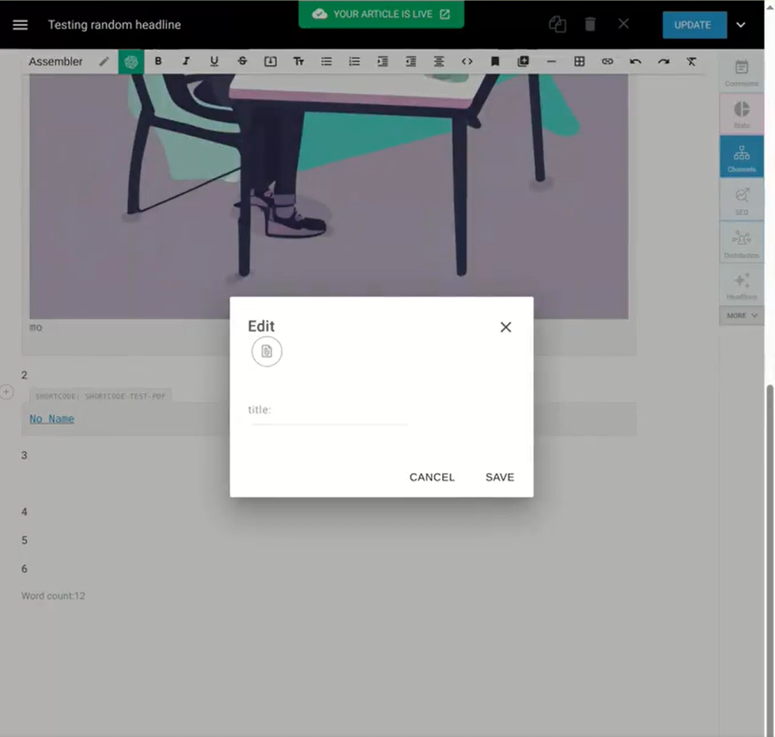The image size is (775, 737).
Task: Switch to the Channels sidebar tab
Action: coord(741,157)
